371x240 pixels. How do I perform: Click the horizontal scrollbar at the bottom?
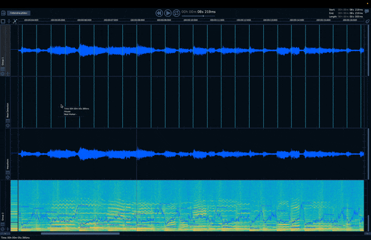click(x=80, y=234)
